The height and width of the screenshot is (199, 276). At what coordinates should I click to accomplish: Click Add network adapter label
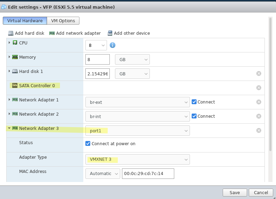coord(78,33)
